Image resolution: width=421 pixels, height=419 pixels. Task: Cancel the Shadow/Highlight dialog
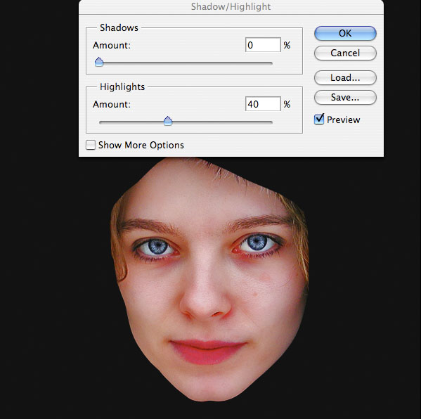point(345,53)
